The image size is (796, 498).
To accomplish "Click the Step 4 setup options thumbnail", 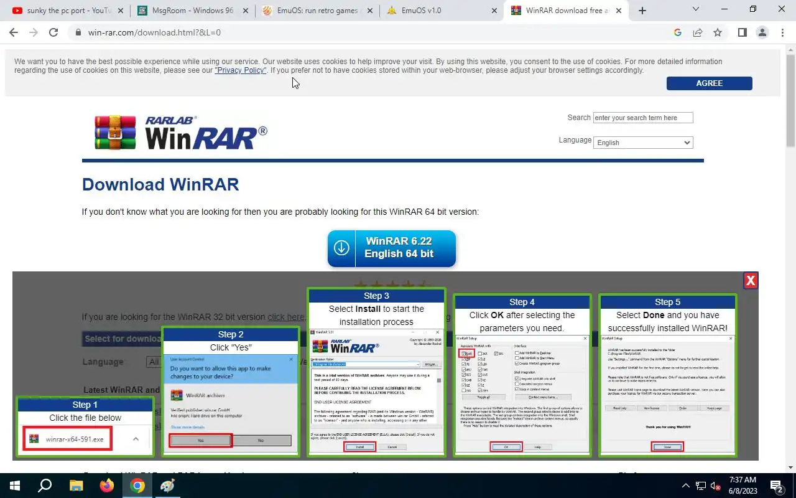I will (x=522, y=375).
